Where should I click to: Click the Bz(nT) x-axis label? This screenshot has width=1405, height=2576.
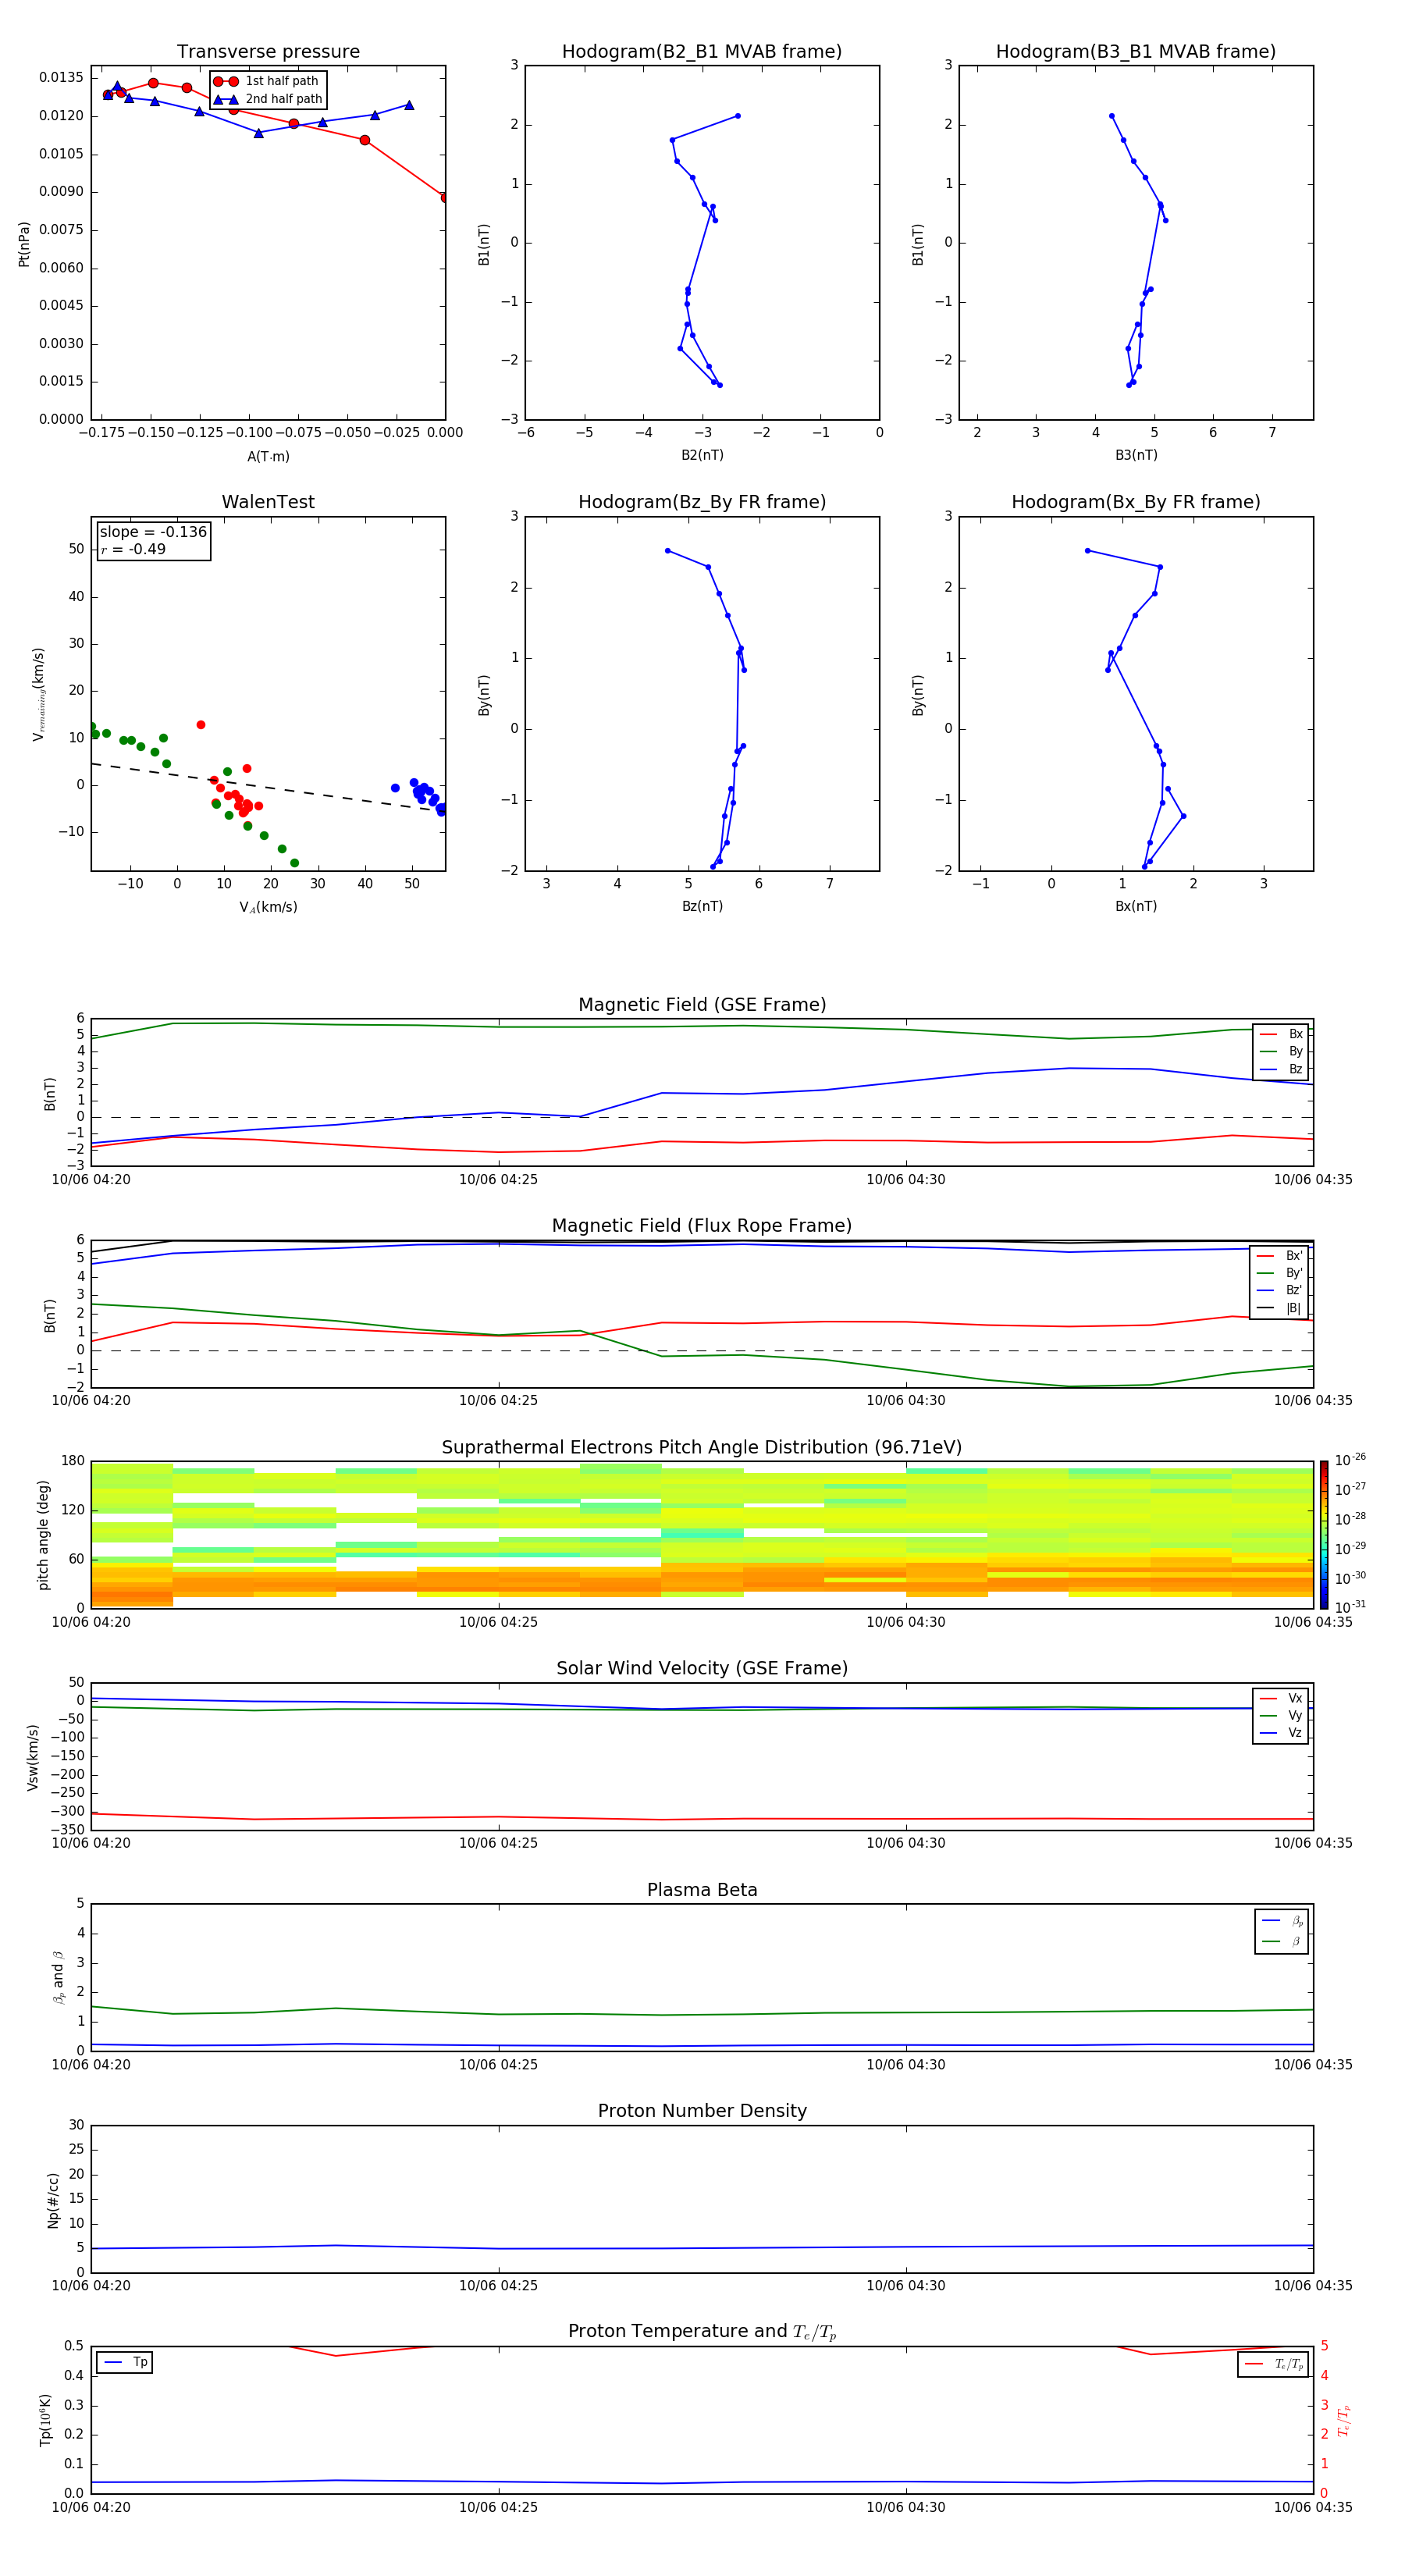pos(702,906)
